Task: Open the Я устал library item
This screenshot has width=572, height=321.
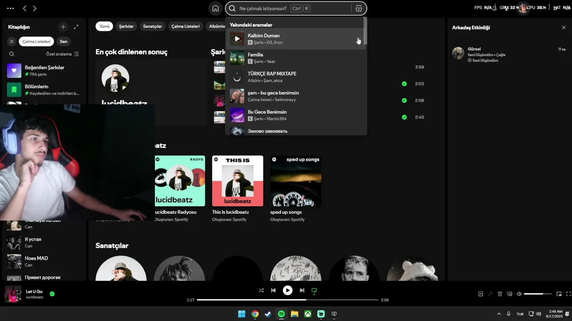Action: tap(43, 243)
